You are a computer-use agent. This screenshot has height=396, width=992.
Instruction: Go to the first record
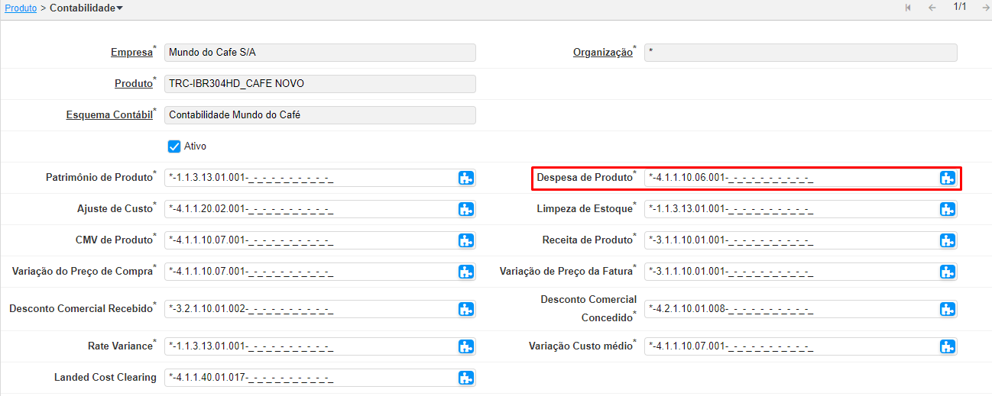(x=908, y=8)
